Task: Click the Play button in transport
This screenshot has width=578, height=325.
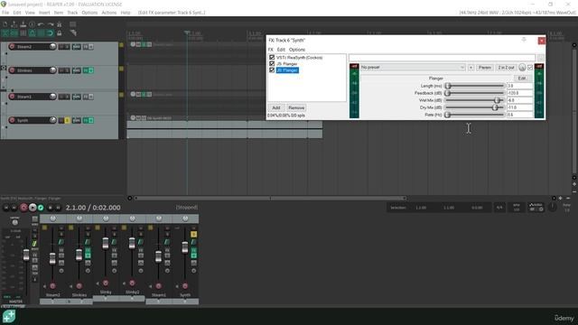Action: 33,208
